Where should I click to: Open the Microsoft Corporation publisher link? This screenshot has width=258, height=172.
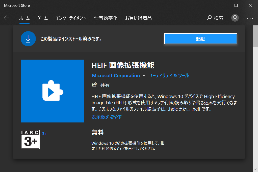click(x=116, y=76)
